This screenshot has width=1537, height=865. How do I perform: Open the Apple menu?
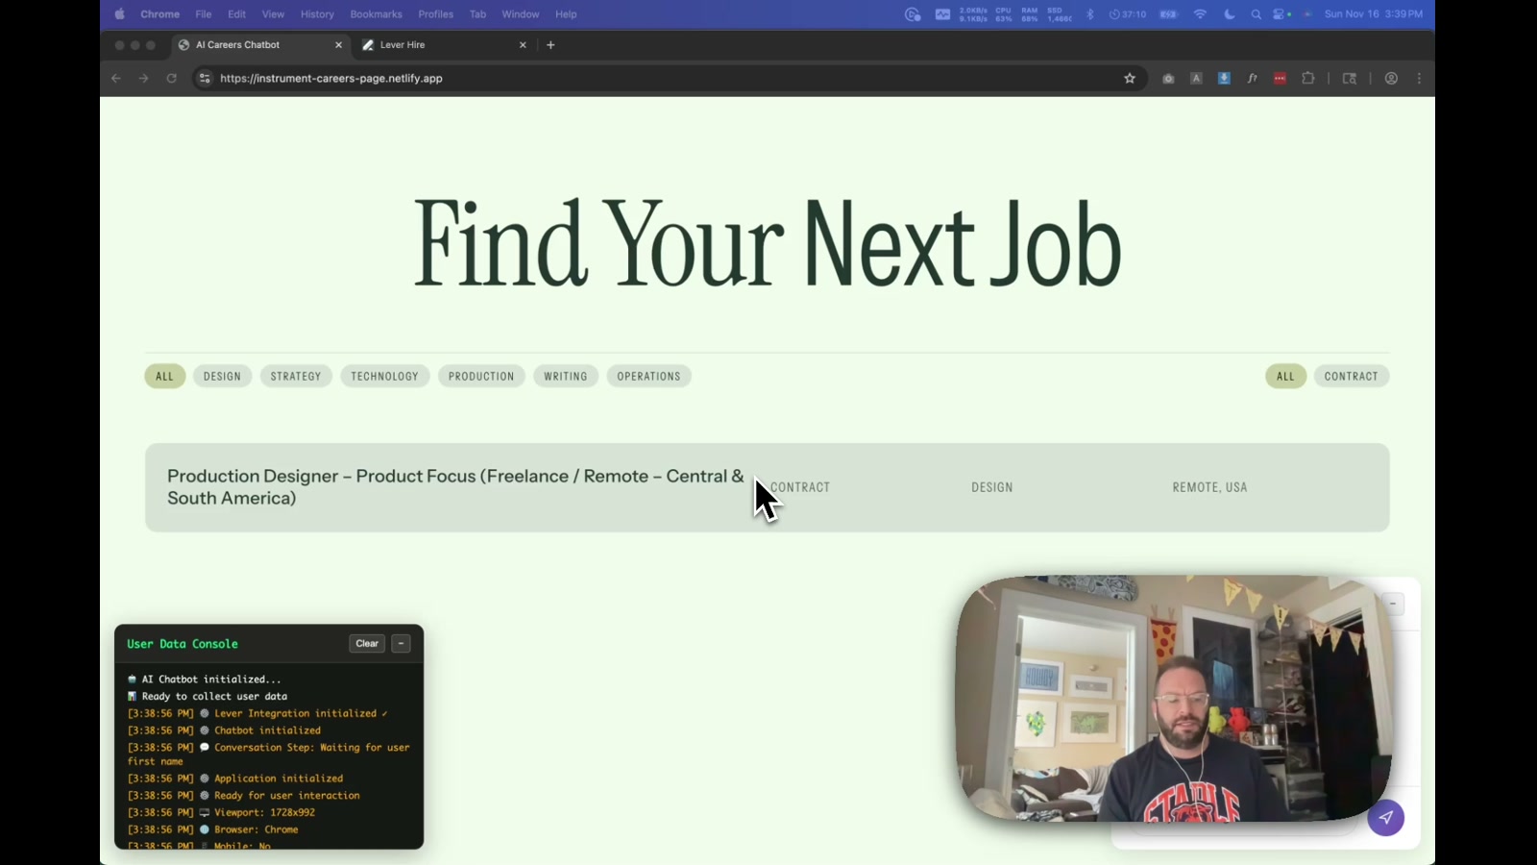pos(119,14)
